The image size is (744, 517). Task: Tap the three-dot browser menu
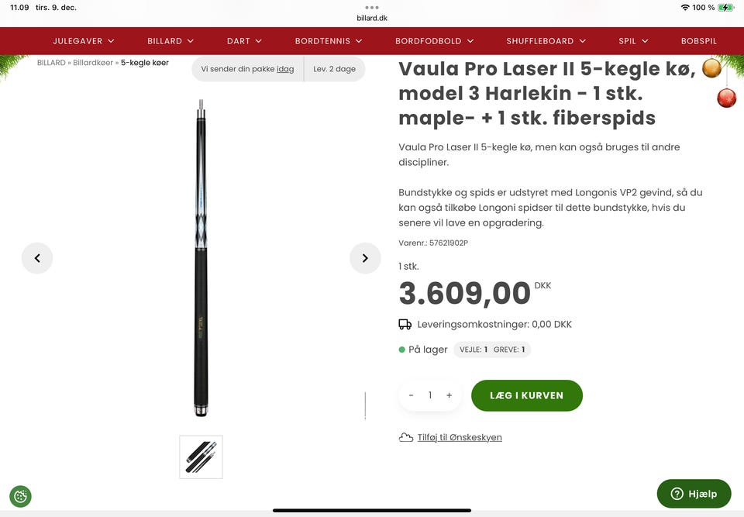372,8
